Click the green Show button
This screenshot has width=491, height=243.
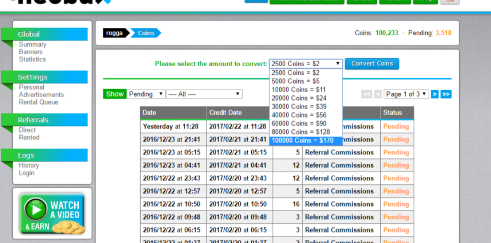click(115, 94)
